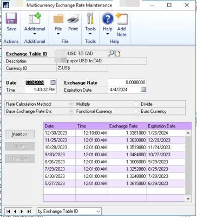Image resolution: width=197 pixels, height=217 pixels.
Task: Click note icon beside Exchange Table ID
Action: [x=117, y=54]
